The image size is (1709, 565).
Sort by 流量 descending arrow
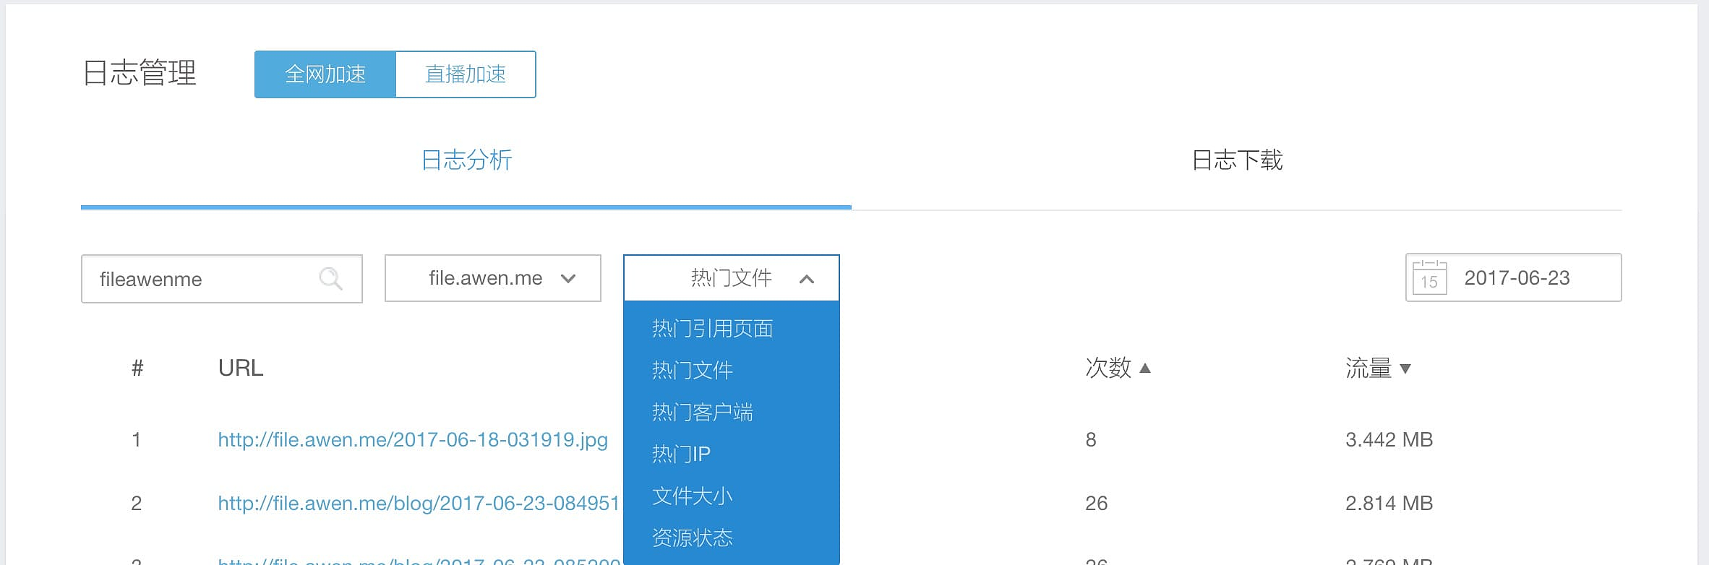(x=1405, y=369)
